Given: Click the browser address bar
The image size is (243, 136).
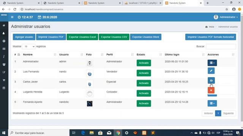Looking at the screenshot, I should (x=122, y=9).
